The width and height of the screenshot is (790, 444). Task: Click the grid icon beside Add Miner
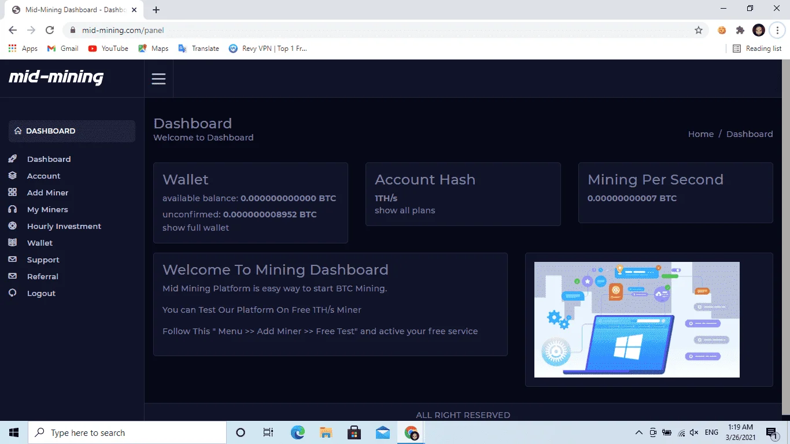[13, 193]
